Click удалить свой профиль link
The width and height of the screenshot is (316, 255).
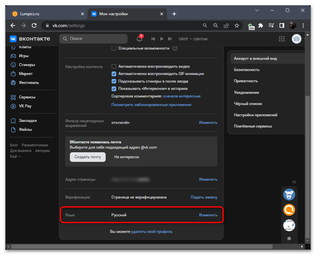[x=152, y=232]
